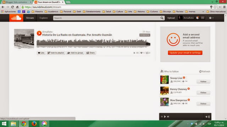
Task: Reload the page with the refresh icon
Action: tap(13, 7)
